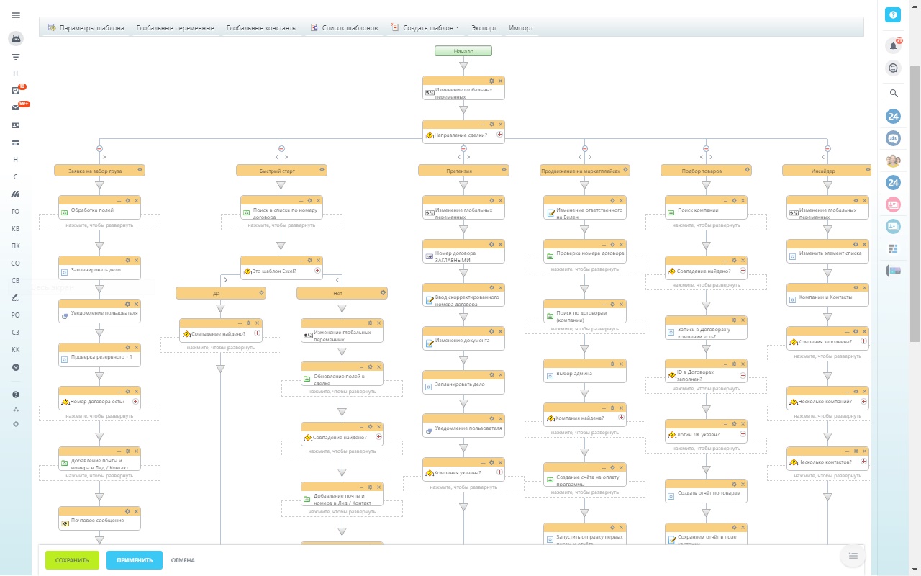Viewport: 921px width, 576px height.
Task: Expand collapsed content under 'Обработка полей'
Action: pos(99,225)
